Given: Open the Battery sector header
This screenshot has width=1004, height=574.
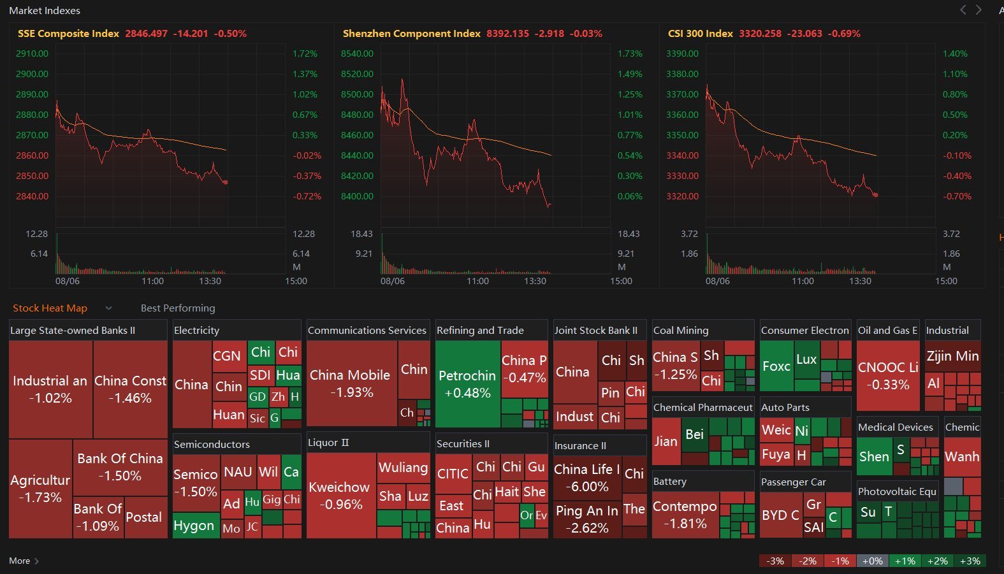Looking at the screenshot, I should click(703, 481).
